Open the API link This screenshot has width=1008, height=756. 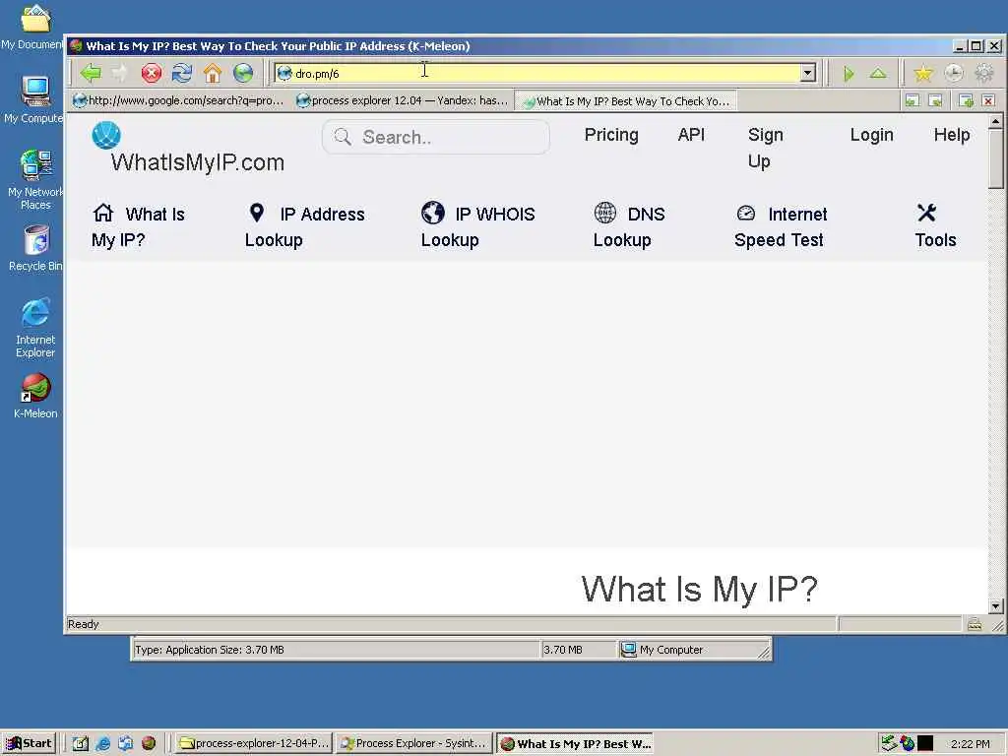coord(691,135)
